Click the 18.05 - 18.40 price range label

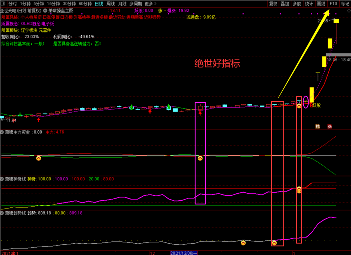[338, 60]
